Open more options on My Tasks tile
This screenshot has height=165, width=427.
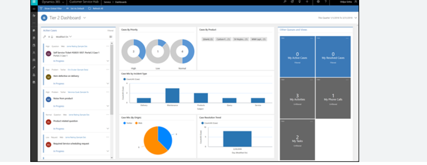(x=312, y=121)
